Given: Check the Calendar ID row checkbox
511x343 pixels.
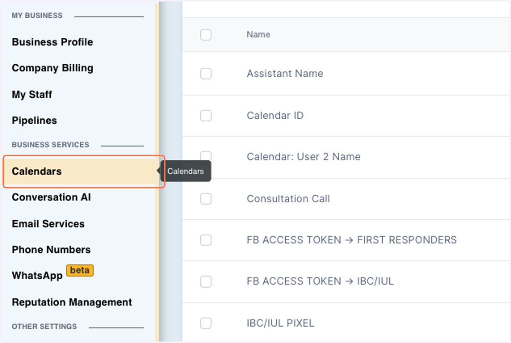Looking at the screenshot, I should (206, 115).
